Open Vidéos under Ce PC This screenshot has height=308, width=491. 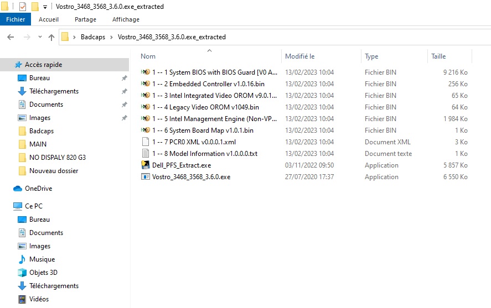pyautogui.click(x=39, y=299)
